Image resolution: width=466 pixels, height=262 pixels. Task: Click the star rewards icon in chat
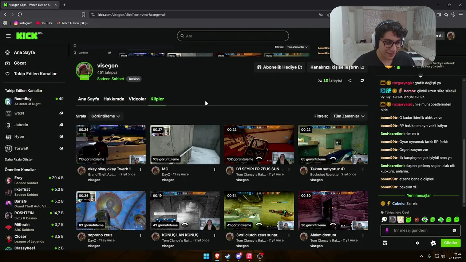coord(433,243)
